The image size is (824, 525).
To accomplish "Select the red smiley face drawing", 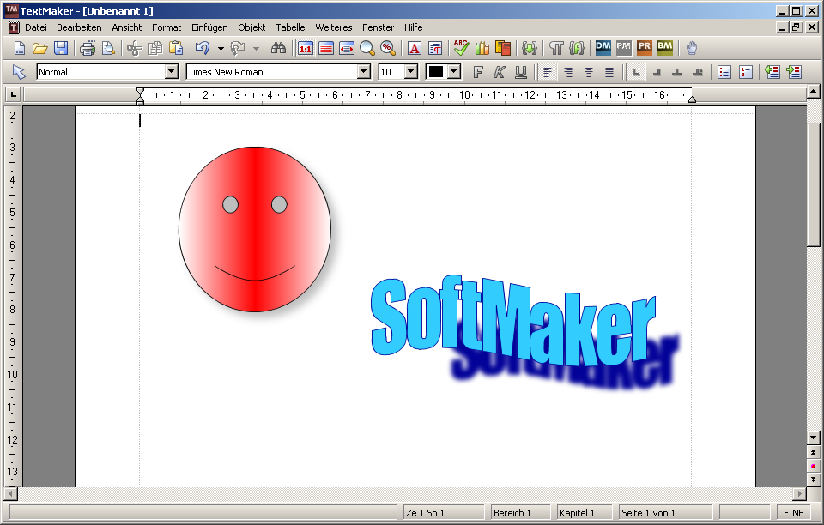I will coord(255,229).
